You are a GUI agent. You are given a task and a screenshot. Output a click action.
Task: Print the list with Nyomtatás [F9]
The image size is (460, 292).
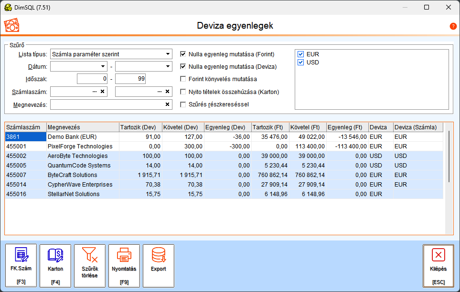pos(124,266)
